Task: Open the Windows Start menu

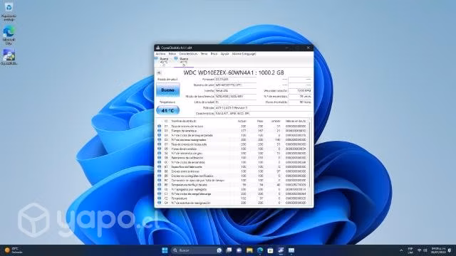Action: coord(165,250)
